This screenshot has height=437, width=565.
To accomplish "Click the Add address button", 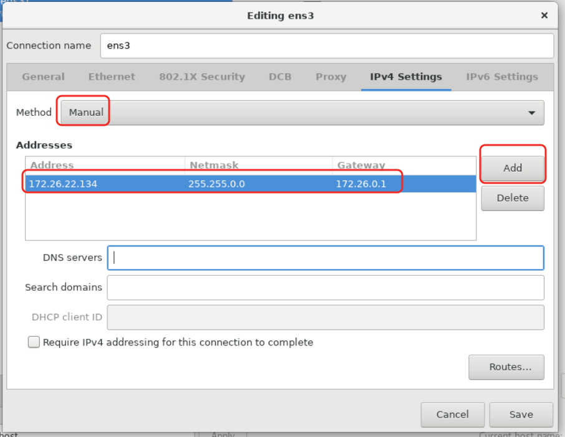I will (513, 168).
